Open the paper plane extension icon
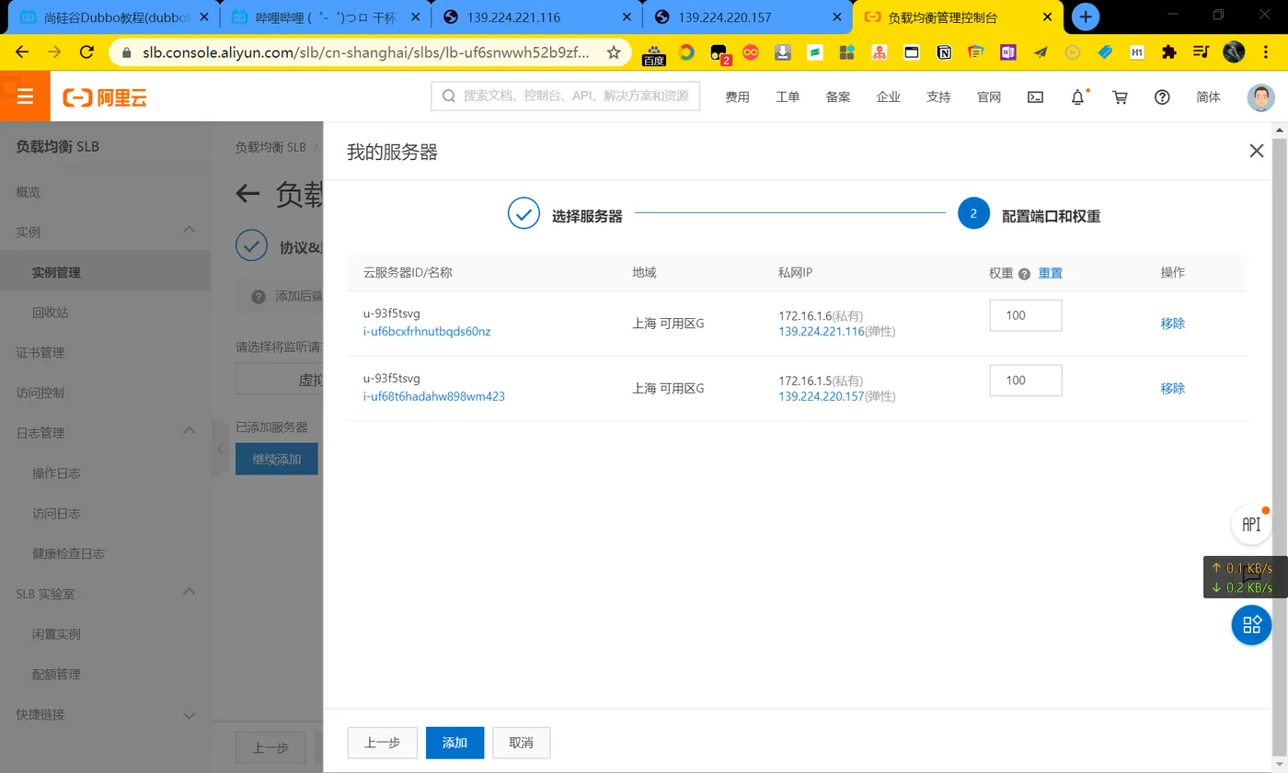Image resolution: width=1288 pixels, height=773 pixels. 1041,52
